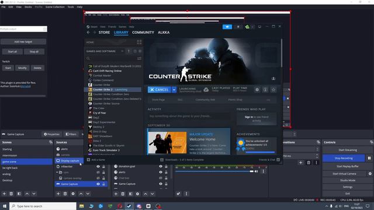Add Counter-Strike 2 to favorites with star
374x210 pixels.
[x=273, y=90]
